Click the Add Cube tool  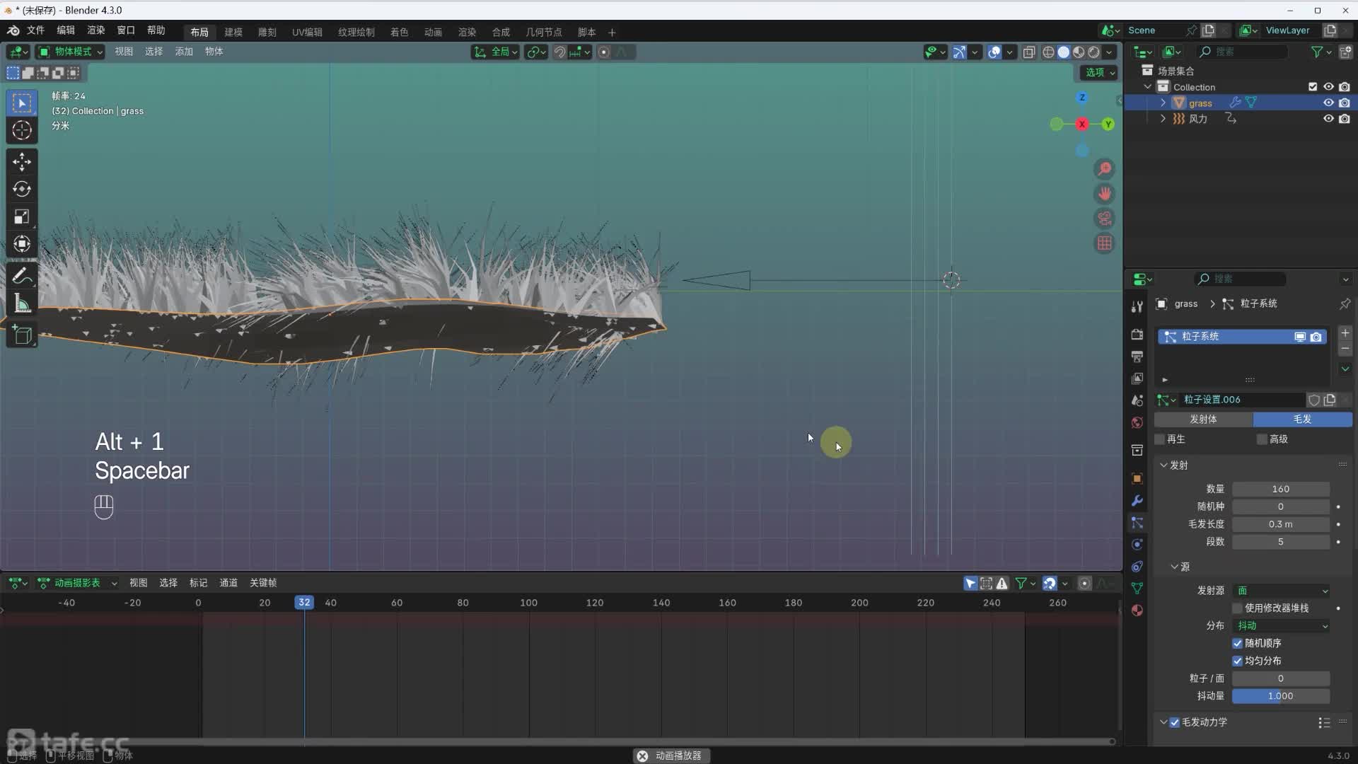pos(22,335)
